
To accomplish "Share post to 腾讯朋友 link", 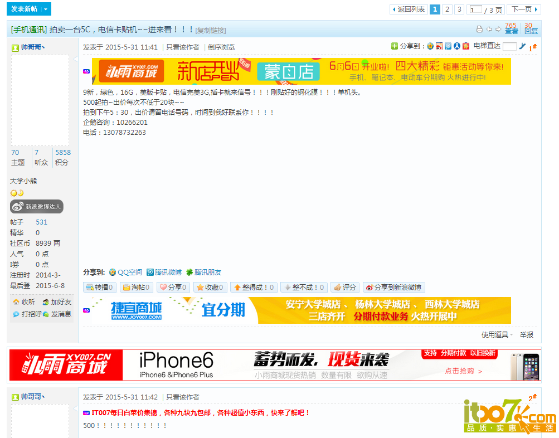I will tap(203, 272).
